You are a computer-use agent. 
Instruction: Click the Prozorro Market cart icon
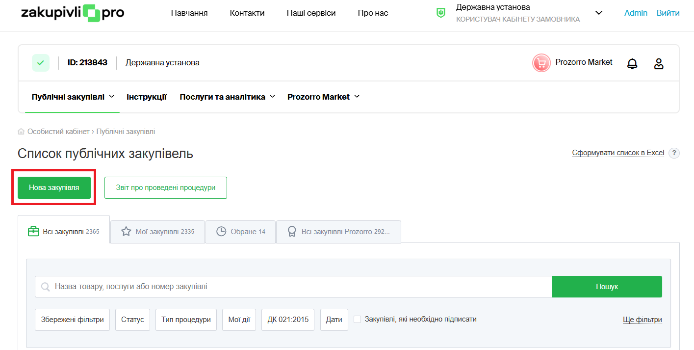coord(541,63)
